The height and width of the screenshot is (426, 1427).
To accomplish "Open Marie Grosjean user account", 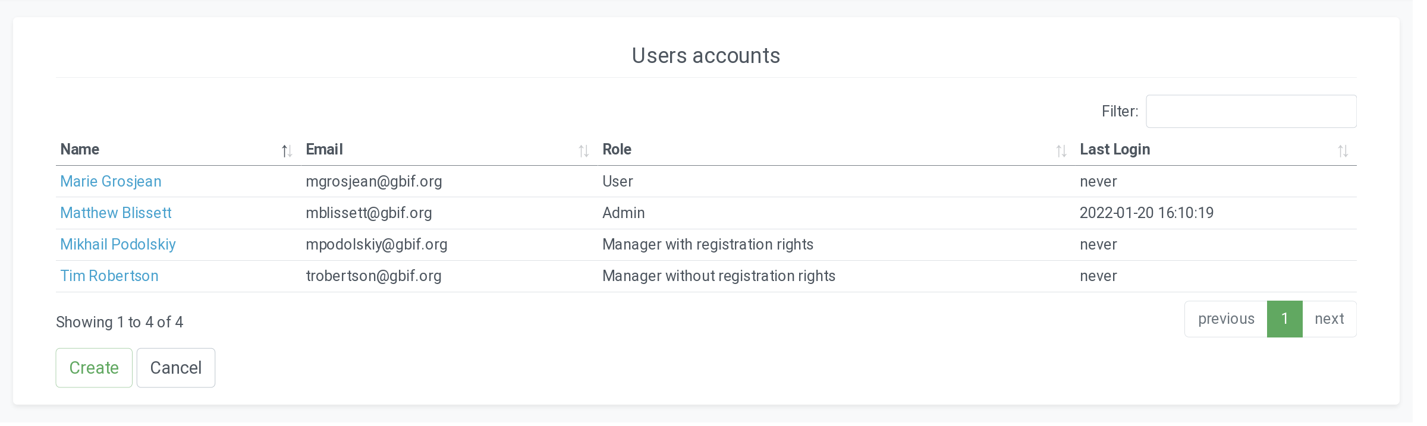I will pos(111,181).
